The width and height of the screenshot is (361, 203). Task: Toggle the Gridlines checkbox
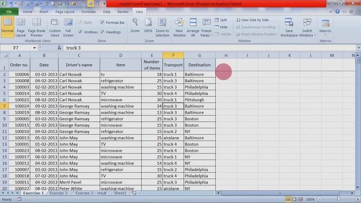(x=80, y=32)
